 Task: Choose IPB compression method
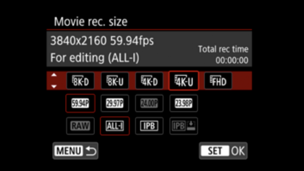pyautogui.click(x=149, y=126)
